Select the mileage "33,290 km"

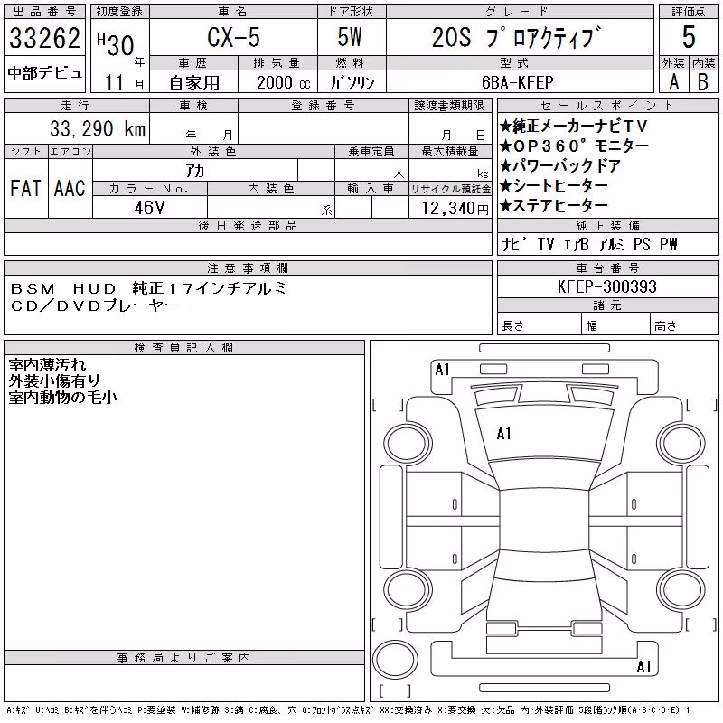coord(98,128)
